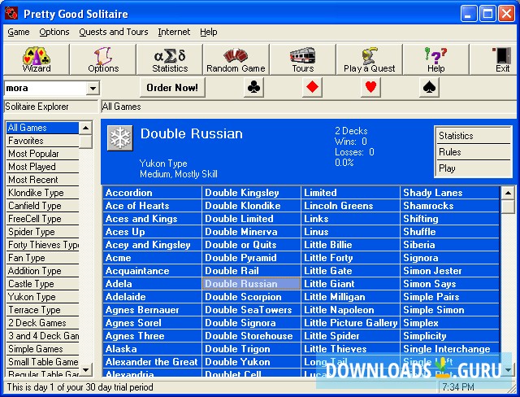Select Double Klondike game
Screen dimensions: 520x397
tap(251, 206)
